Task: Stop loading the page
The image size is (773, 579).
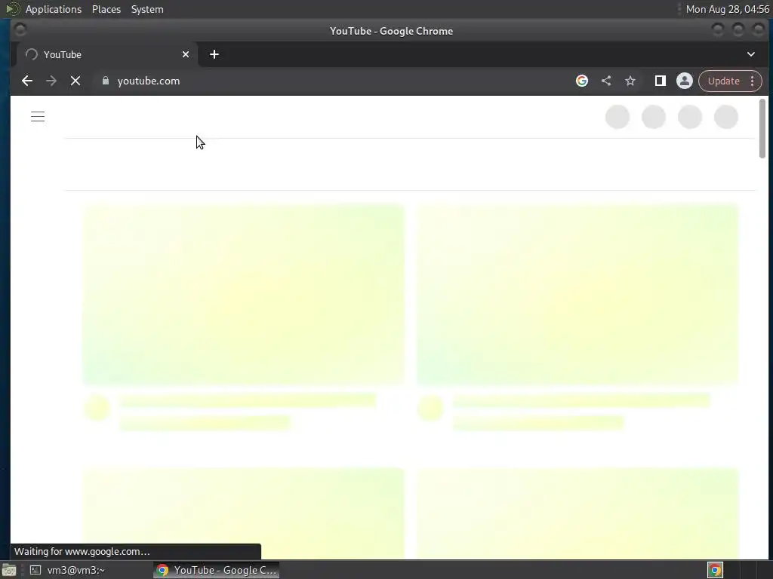Action: 75,81
